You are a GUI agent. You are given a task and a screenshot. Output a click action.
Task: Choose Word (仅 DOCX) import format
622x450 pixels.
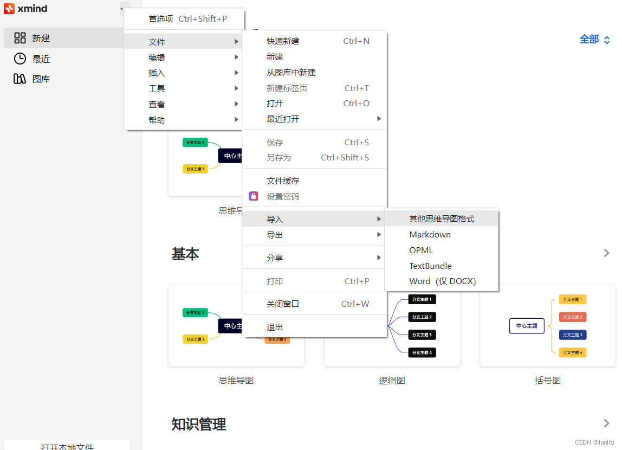pos(442,281)
